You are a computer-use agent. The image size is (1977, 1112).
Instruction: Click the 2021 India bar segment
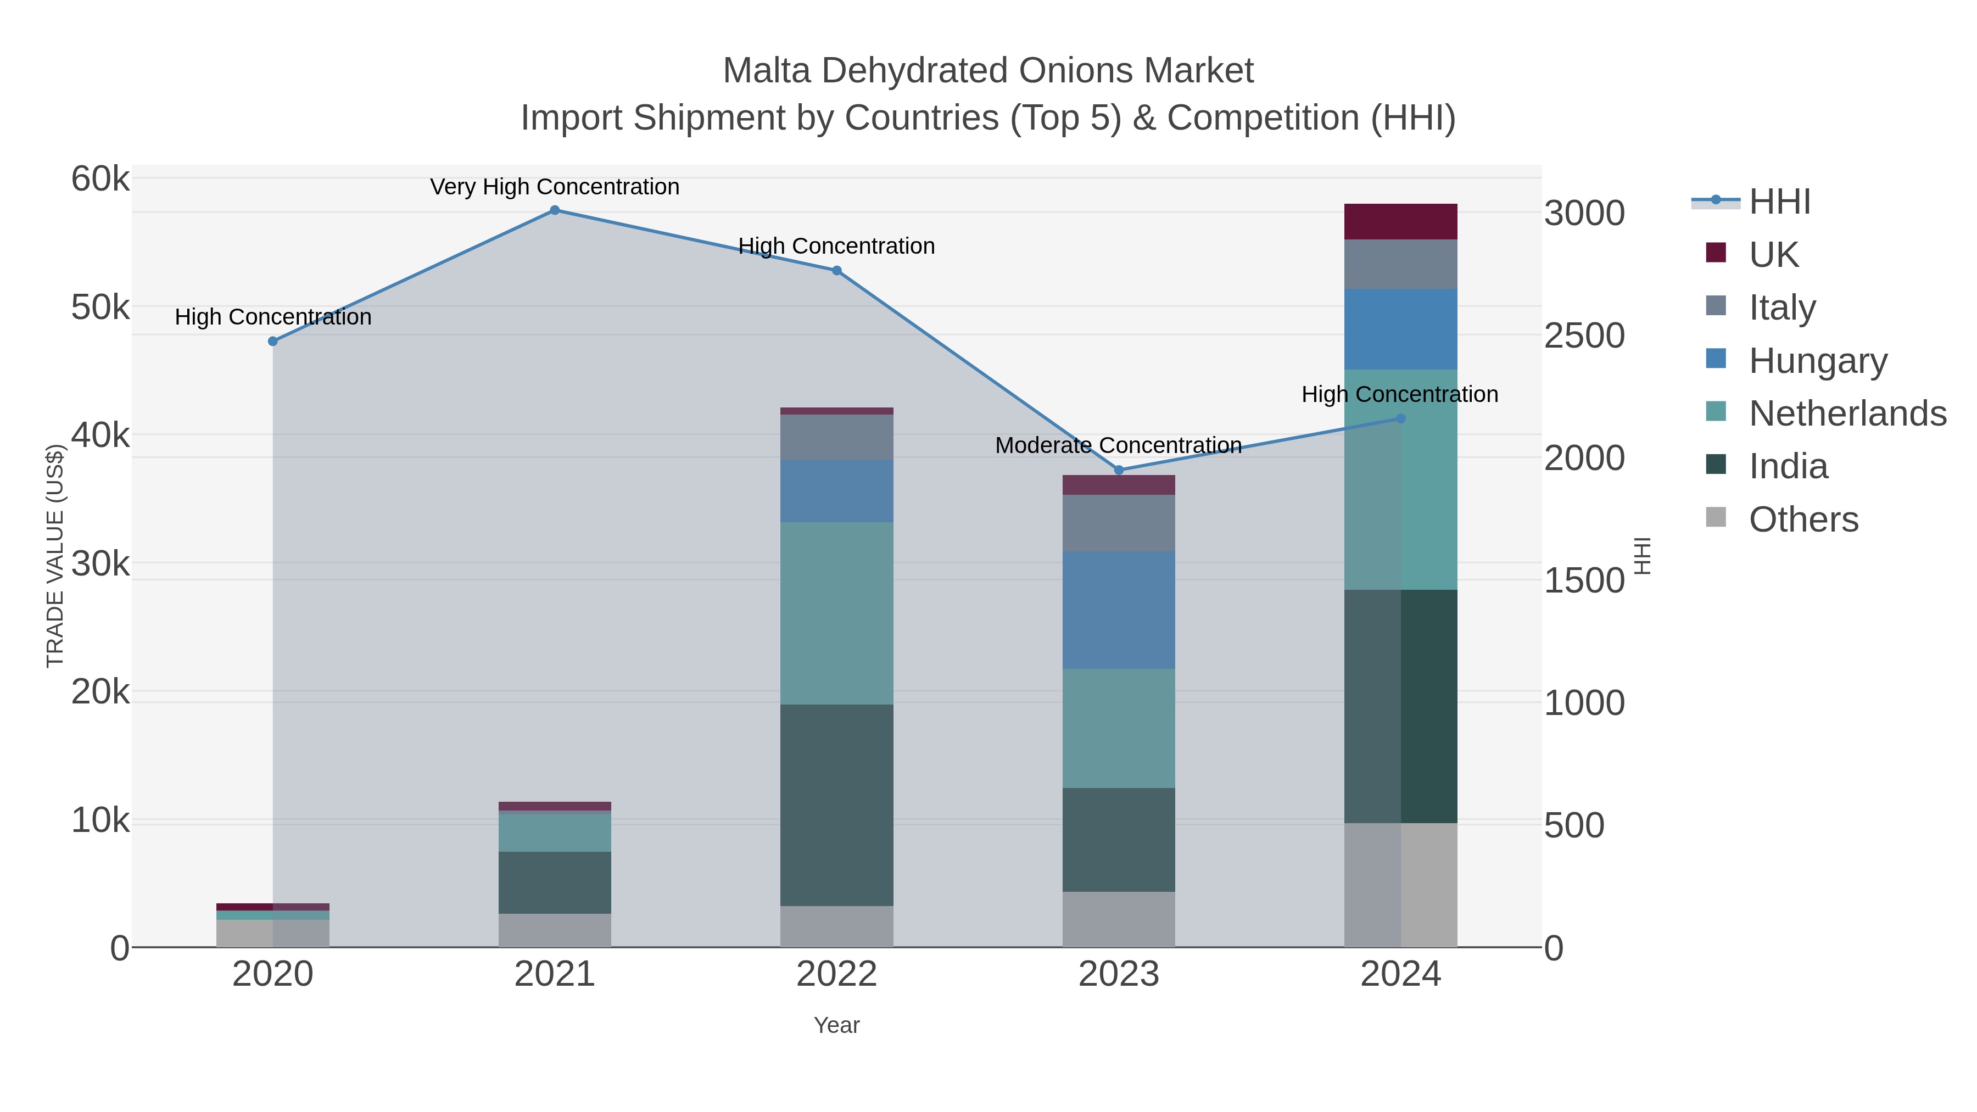click(x=555, y=882)
